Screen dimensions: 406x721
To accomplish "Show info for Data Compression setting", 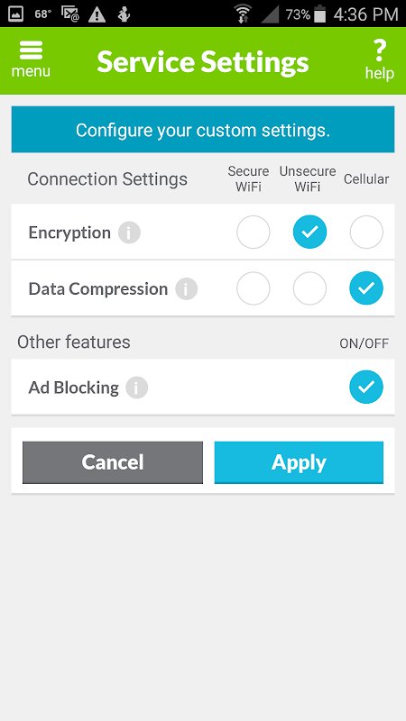I will point(186,289).
